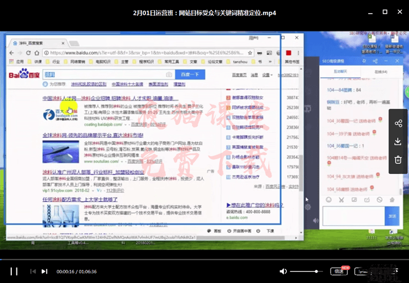Open the browser three-dot menu
This screenshot has height=283, width=409.
pos(298,53)
